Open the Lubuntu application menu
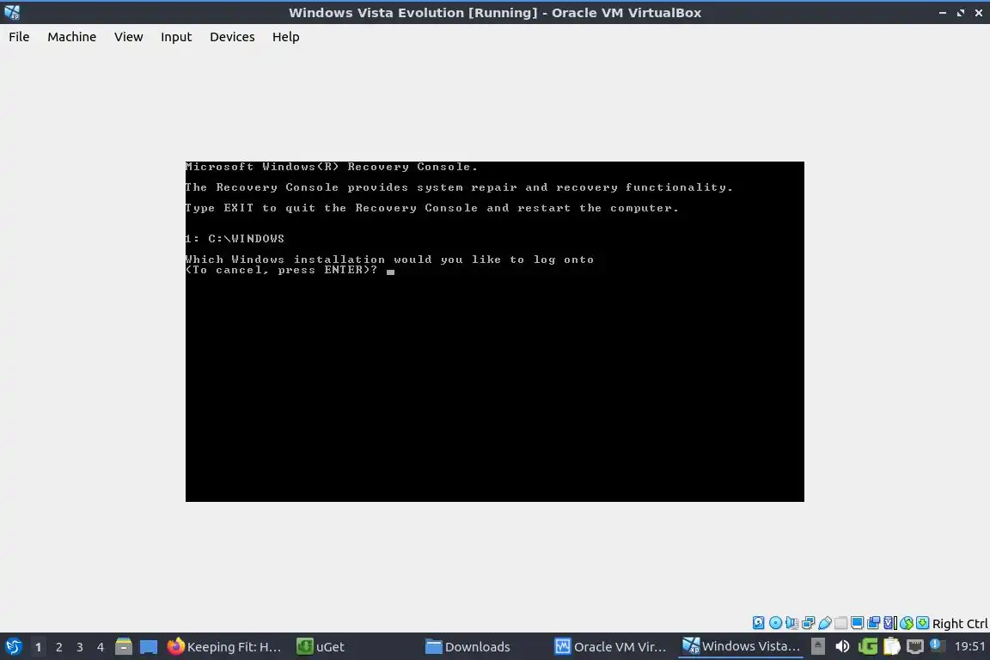The width and height of the screenshot is (990, 660). (13, 646)
